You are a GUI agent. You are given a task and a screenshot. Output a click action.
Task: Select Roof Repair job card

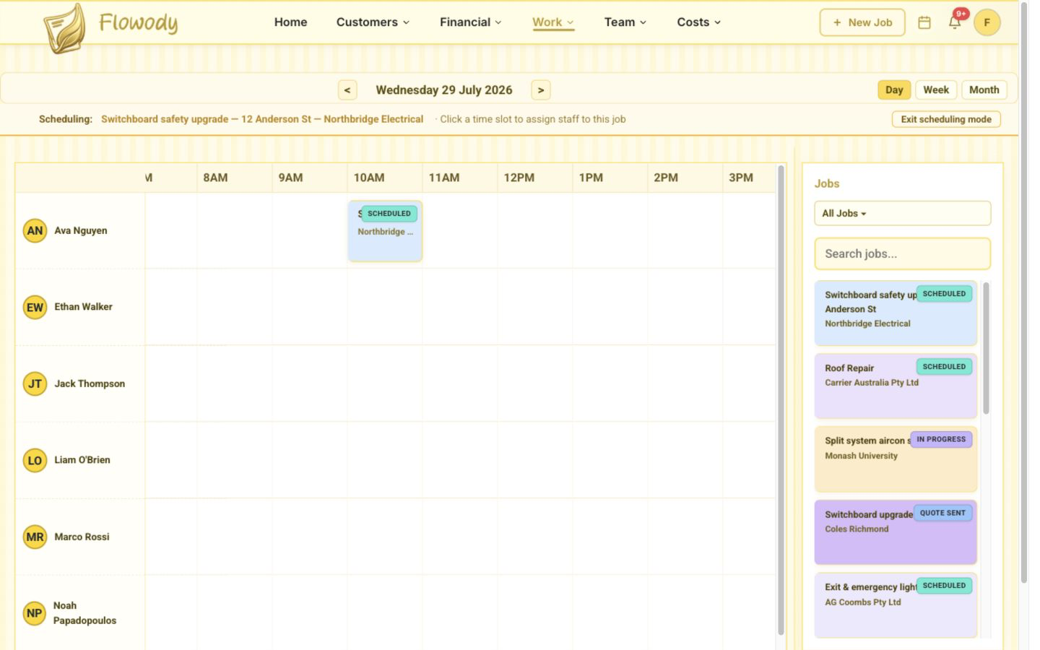coord(896,386)
